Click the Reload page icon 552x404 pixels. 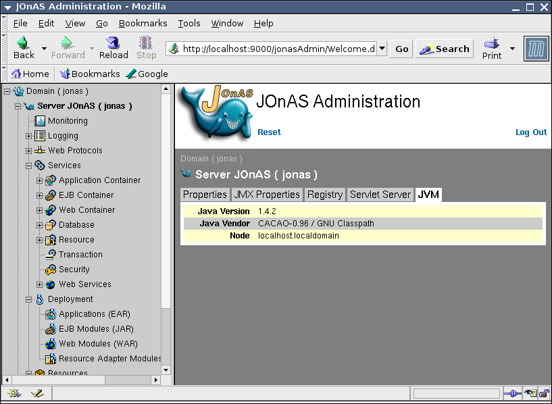(x=113, y=43)
